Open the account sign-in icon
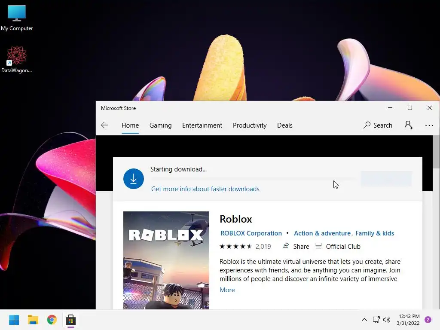 [x=409, y=125]
